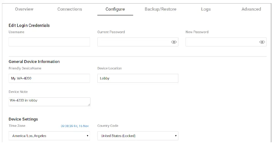The image size is (274, 148).
Task: Click the Username input field
Action: [x=49, y=42]
